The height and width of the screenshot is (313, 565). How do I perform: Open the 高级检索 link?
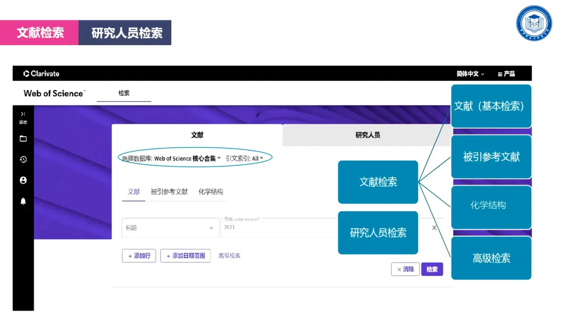(x=229, y=256)
